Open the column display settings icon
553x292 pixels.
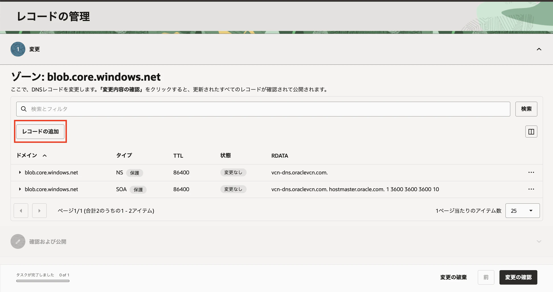coord(531,132)
